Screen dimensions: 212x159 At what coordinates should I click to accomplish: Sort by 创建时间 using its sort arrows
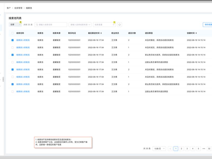[x=196, y=33]
